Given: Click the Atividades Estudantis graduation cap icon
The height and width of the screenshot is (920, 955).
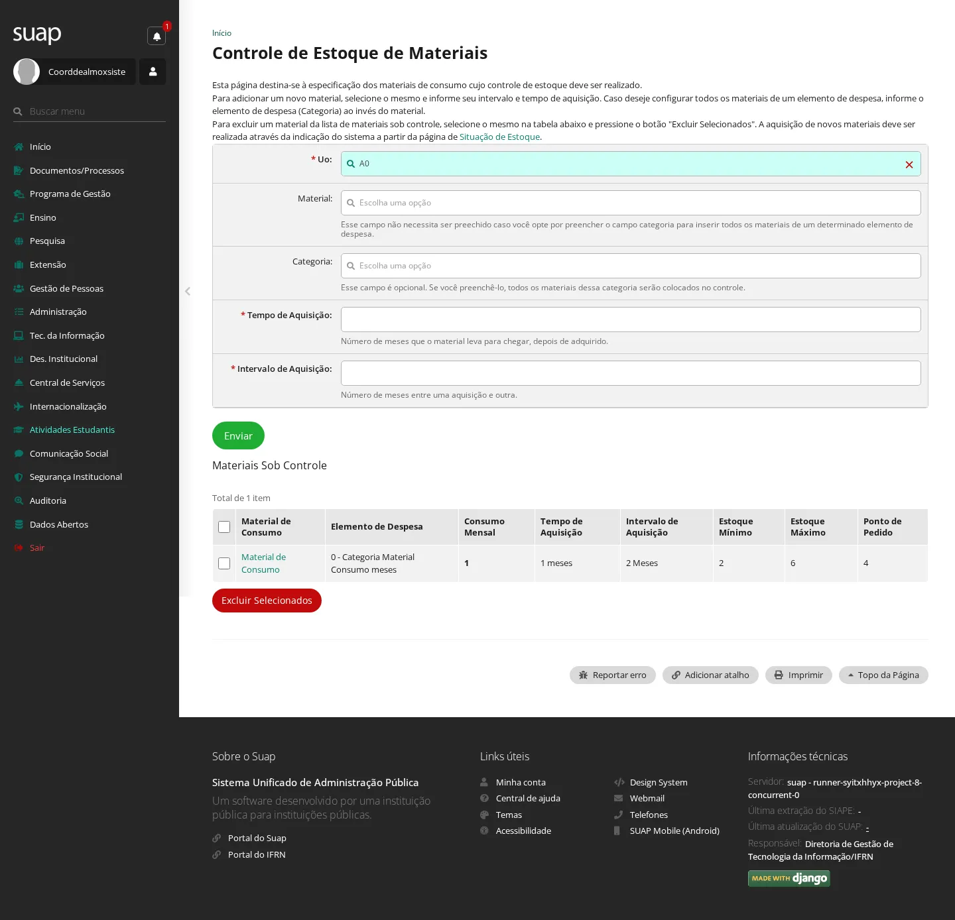Looking at the screenshot, I should (x=19, y=430).
